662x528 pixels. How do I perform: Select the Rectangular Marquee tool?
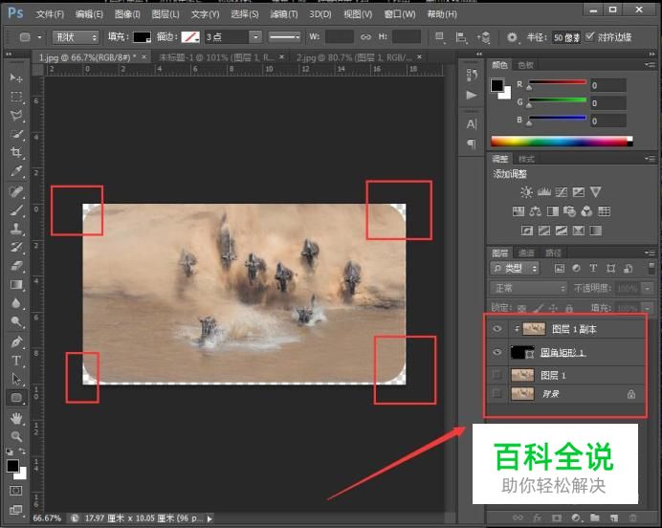pos(16,97)
